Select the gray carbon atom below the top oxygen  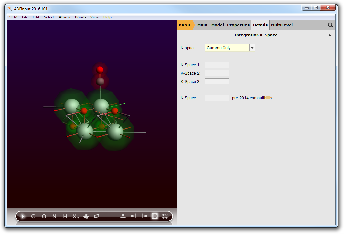coord(100,82)
